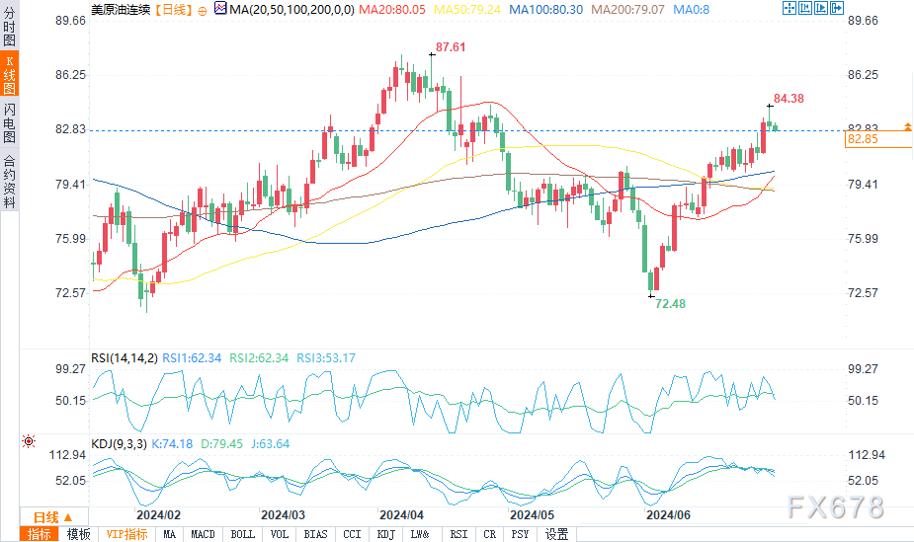This screenshot has width=914, height=542.
Task: Open the 设置 settings button
Action: point(556,534)
